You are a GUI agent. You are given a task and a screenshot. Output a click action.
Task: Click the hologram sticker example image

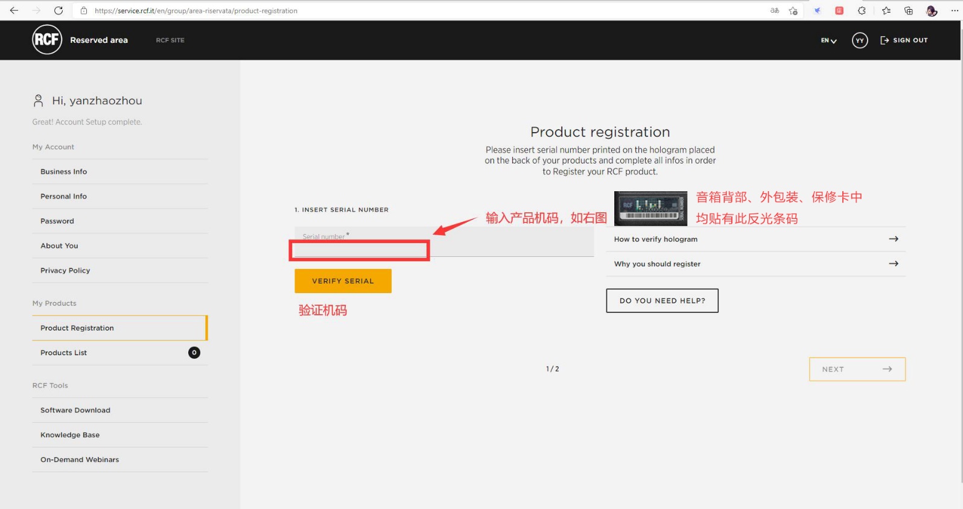(x=650, y=208)
